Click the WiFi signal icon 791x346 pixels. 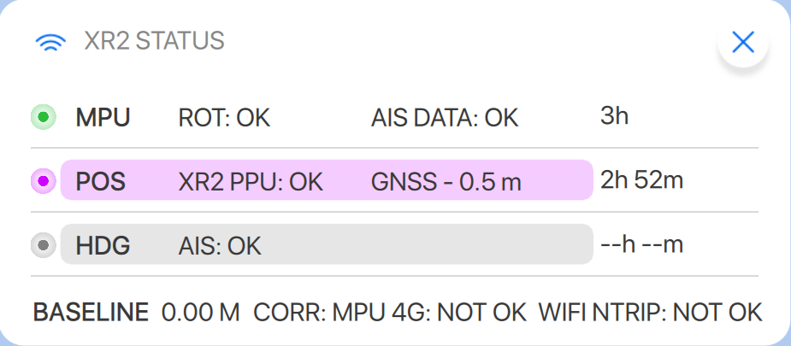(50, 41)
